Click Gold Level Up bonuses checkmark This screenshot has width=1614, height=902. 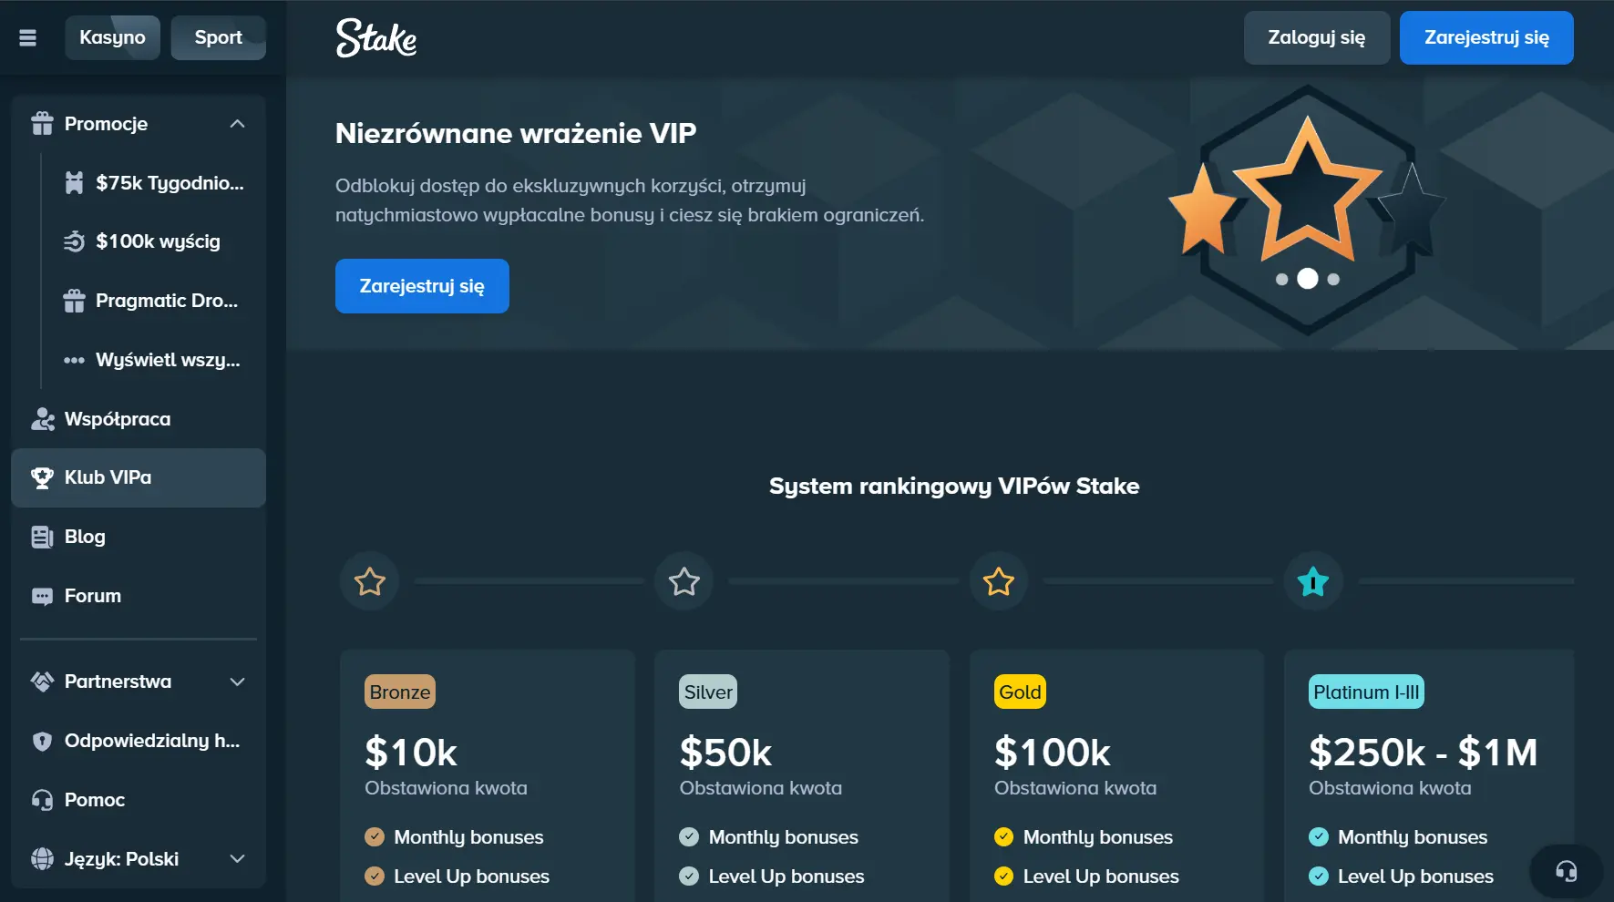(x=1003, y=876)
